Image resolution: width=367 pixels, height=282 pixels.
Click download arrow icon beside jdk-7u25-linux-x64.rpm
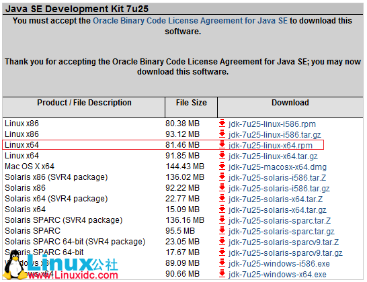tap(222, 145)
